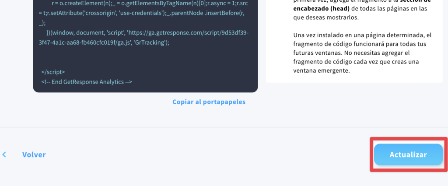Click the '<!-- End GetResponse Analytics -->' line
This screenshot has width=448, height=186.
pos(87,82)
